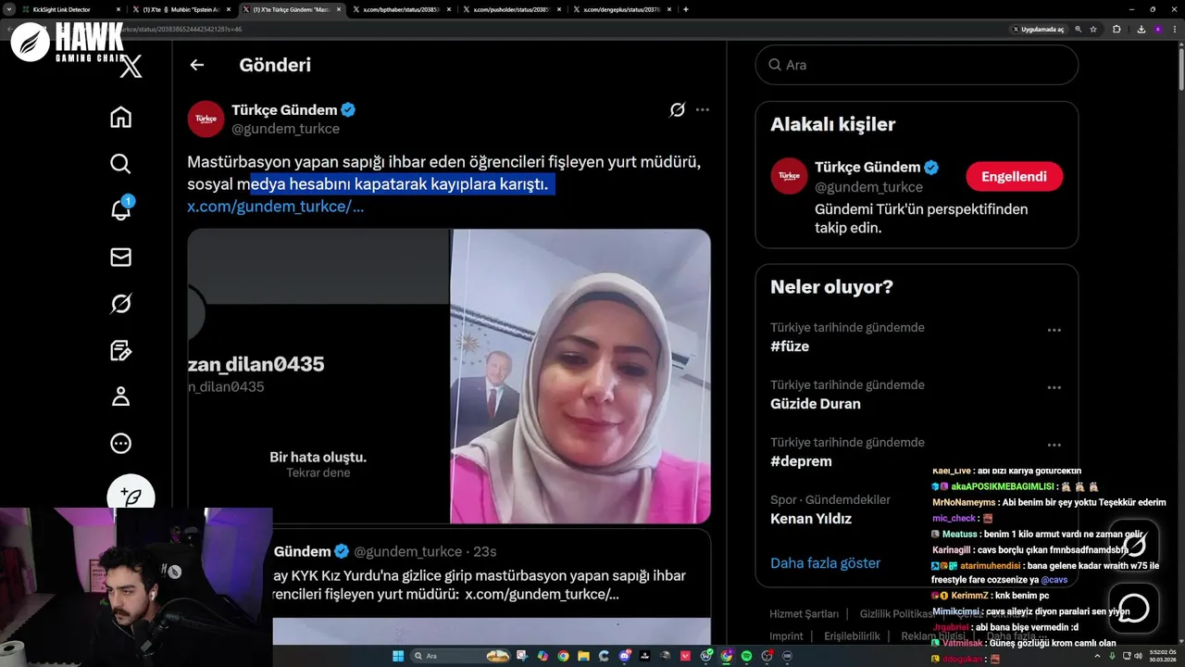This screenshot has width=1185, height=667.
Task: Click Uygulamada aç in address bar
Action: (x=1039, y=30)
